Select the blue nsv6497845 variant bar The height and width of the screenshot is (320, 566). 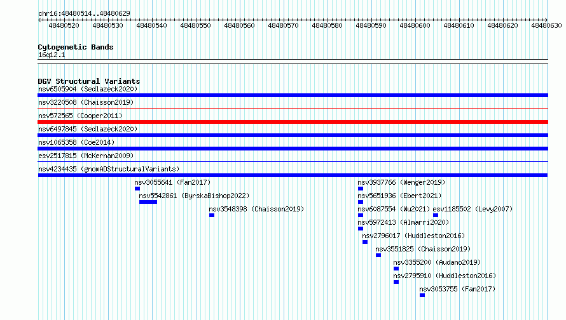pos(293,135)
